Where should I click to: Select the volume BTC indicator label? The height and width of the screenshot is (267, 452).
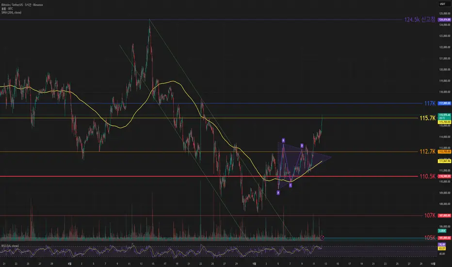(7, 9)
